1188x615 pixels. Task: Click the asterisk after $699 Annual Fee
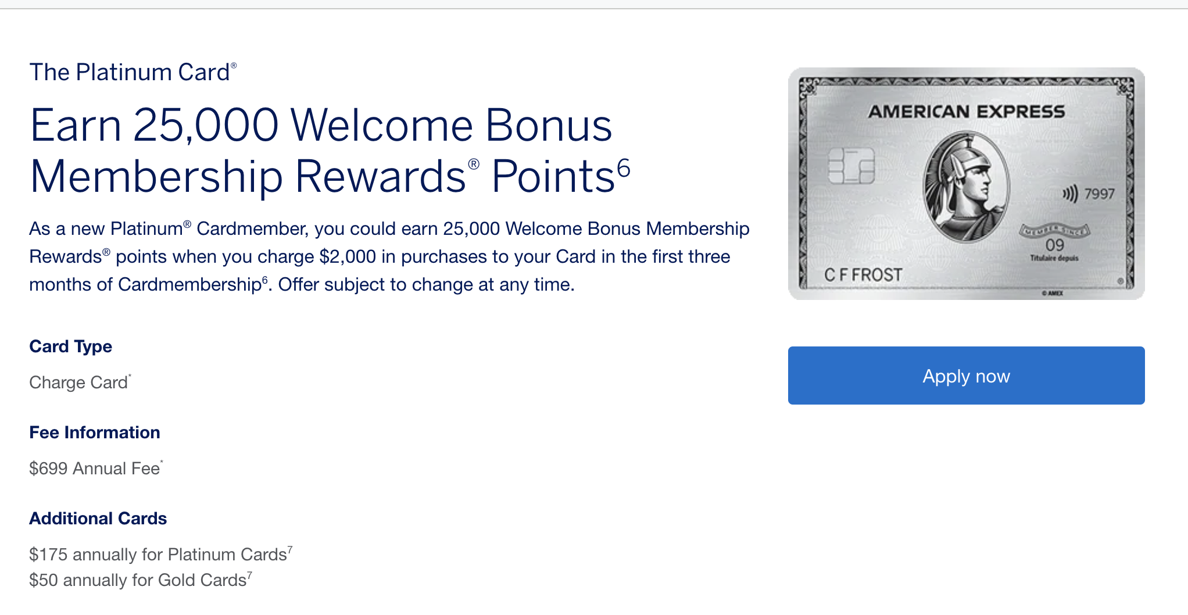tap(162, 462)
